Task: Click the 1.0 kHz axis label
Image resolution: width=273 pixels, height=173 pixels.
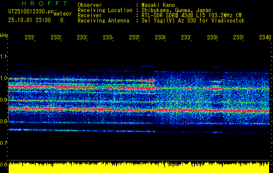Action: click(x=3, y=78)
